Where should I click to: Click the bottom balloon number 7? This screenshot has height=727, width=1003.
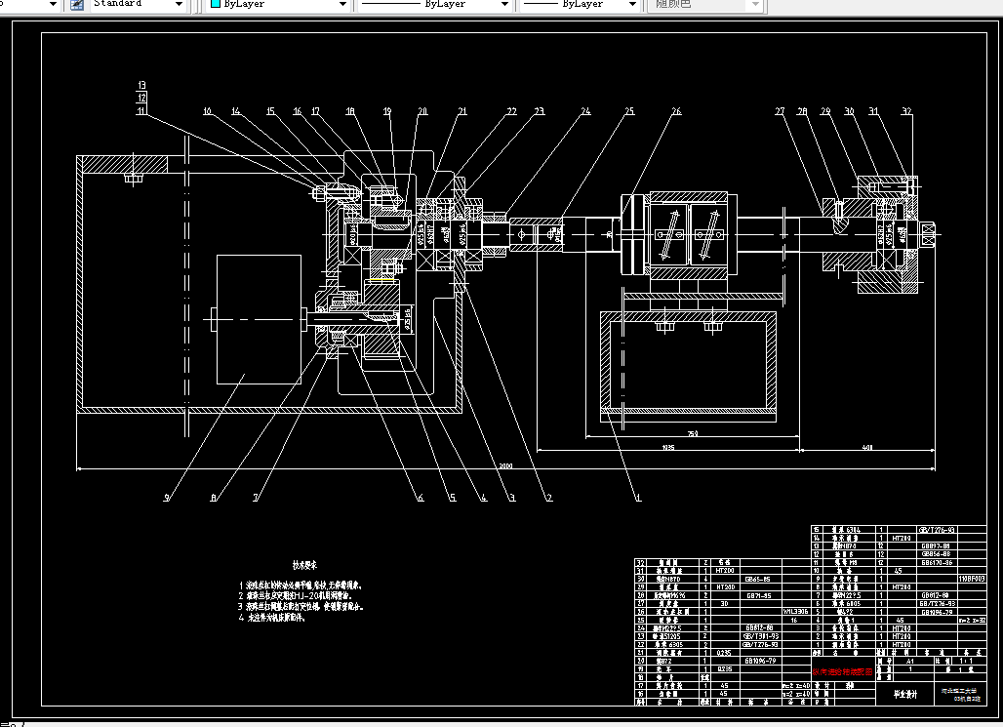click(x=256, y=498)
